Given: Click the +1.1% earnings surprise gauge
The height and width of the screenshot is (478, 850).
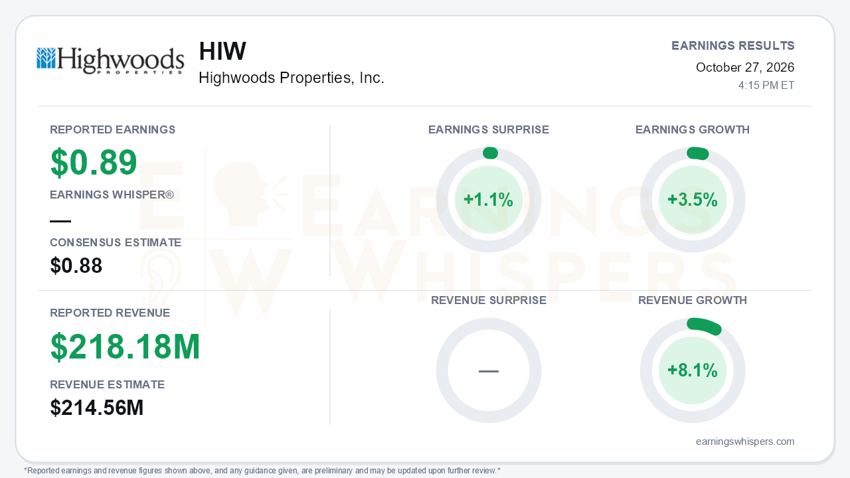Looking at the screenshot, I should coord(489,200).
